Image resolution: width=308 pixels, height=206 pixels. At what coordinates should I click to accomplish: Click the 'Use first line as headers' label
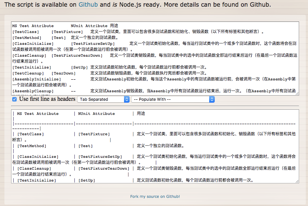[x=47, y=99]
